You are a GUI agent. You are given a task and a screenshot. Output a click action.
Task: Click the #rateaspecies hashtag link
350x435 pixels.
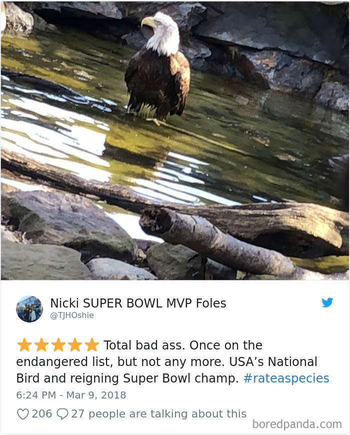286,378
